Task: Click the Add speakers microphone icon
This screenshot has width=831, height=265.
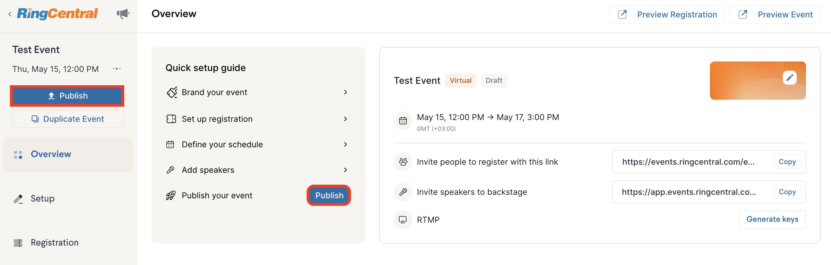Action: pos(170,170)
